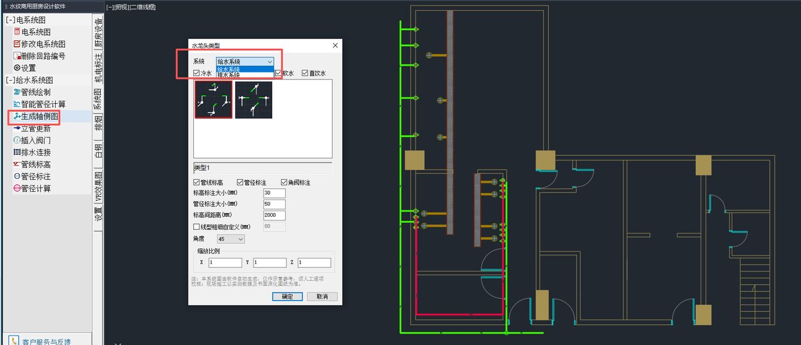
Task: Open the [二维线框] visual style menu
Action: point(141,7)
